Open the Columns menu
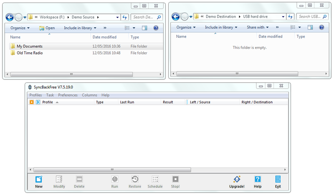This screenshot has width=334, height=195. [x=89, y=95]
